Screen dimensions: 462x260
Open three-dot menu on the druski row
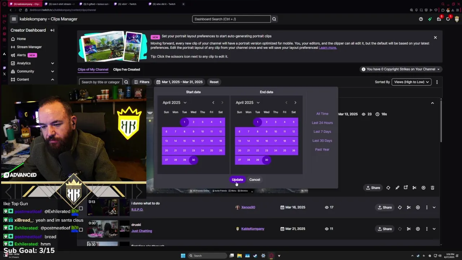point(427,229)
